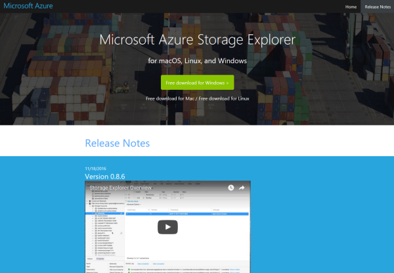Viewport: 394px width, 273px height.
Task: Click the video share arrow icon
Action: pyautogui.click(x=242, y=188)
